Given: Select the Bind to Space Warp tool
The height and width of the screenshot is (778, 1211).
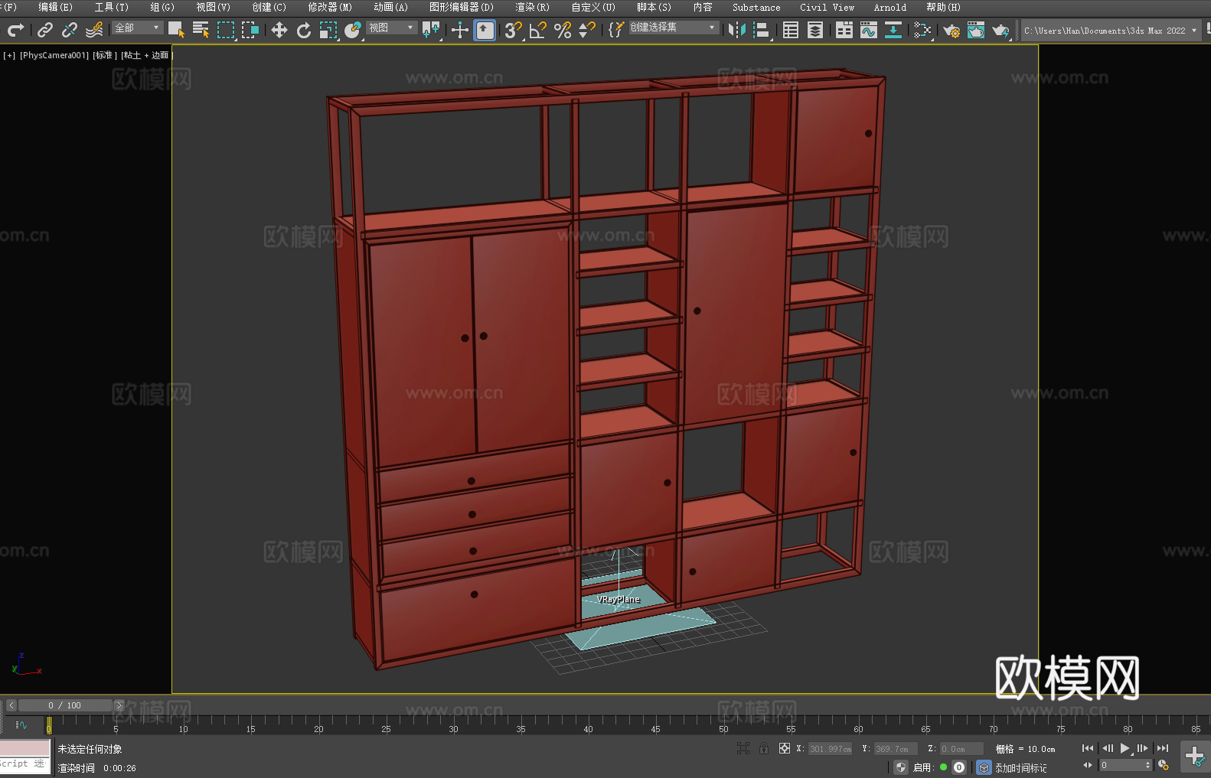Looking at the screenshot, I should [x=94, y=30].
